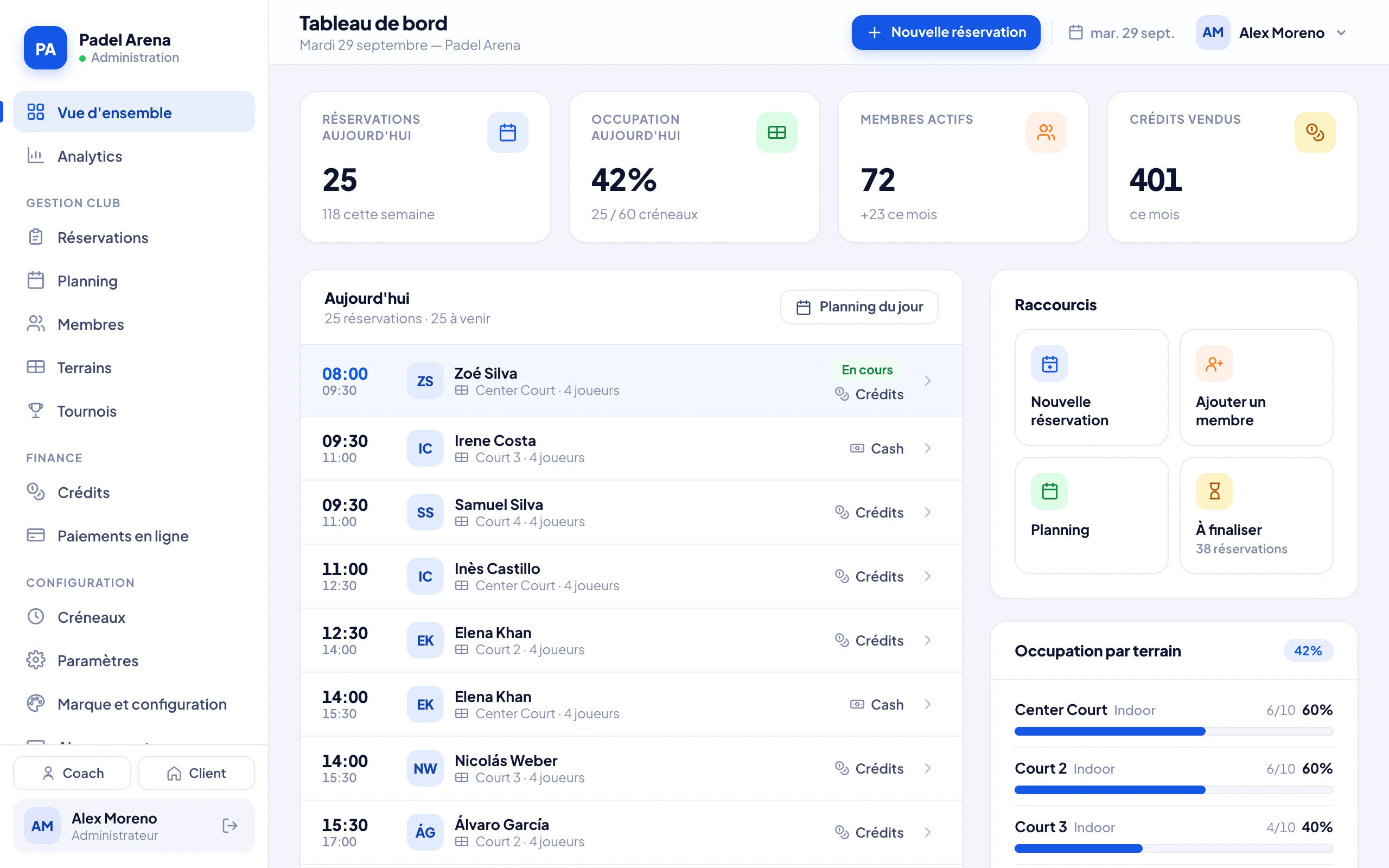1389x868 pixels.
Task: Expand Irene Costa's reservation chevron
Action: tap(927, 448)
